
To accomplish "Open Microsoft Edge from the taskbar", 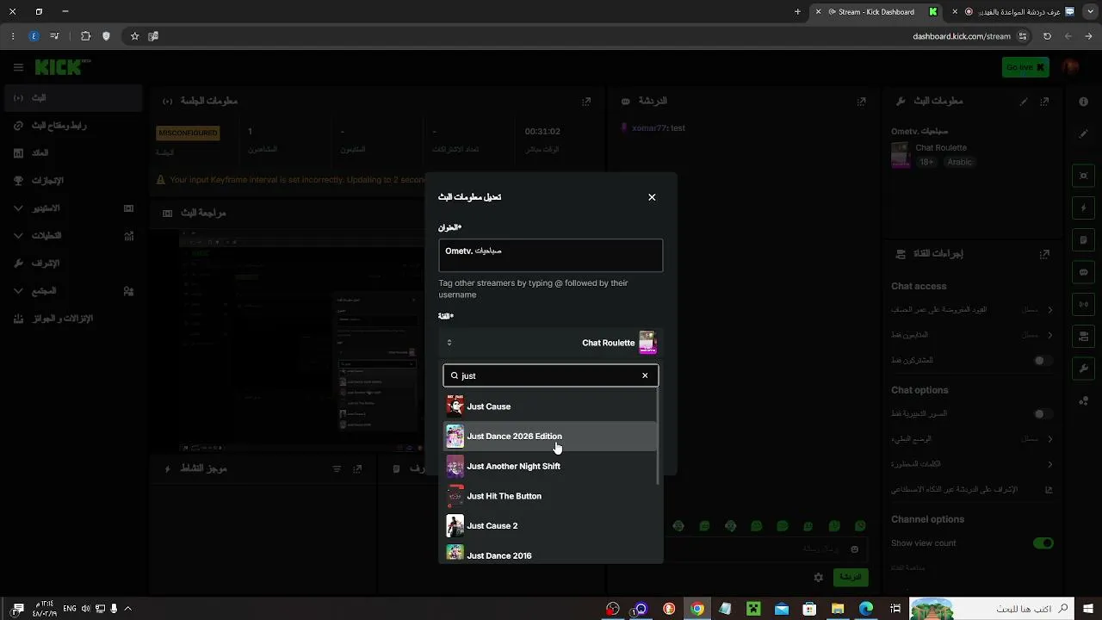I will tap(866, 609).
